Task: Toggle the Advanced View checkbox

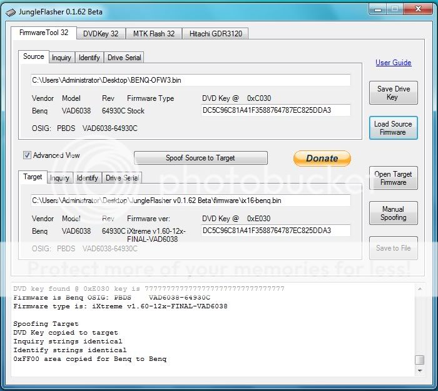Action: point(27,155)
